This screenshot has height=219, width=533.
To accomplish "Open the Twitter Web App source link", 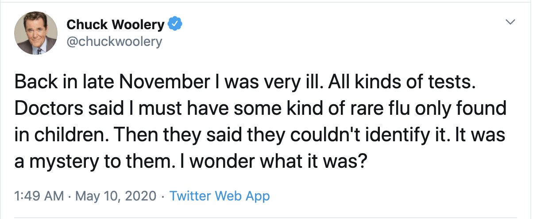I will pos(220,196).
